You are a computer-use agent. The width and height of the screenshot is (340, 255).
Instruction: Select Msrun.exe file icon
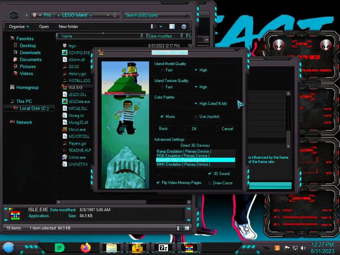pos(65,129)
